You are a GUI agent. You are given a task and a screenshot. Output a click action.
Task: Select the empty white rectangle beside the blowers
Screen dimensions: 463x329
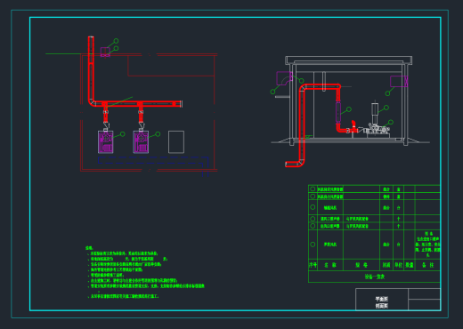point(176,142)
